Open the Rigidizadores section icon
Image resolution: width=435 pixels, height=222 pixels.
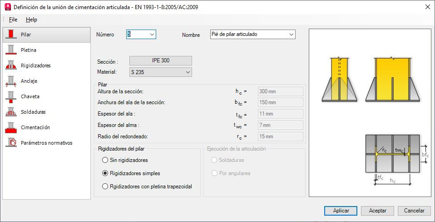(11, 66)
